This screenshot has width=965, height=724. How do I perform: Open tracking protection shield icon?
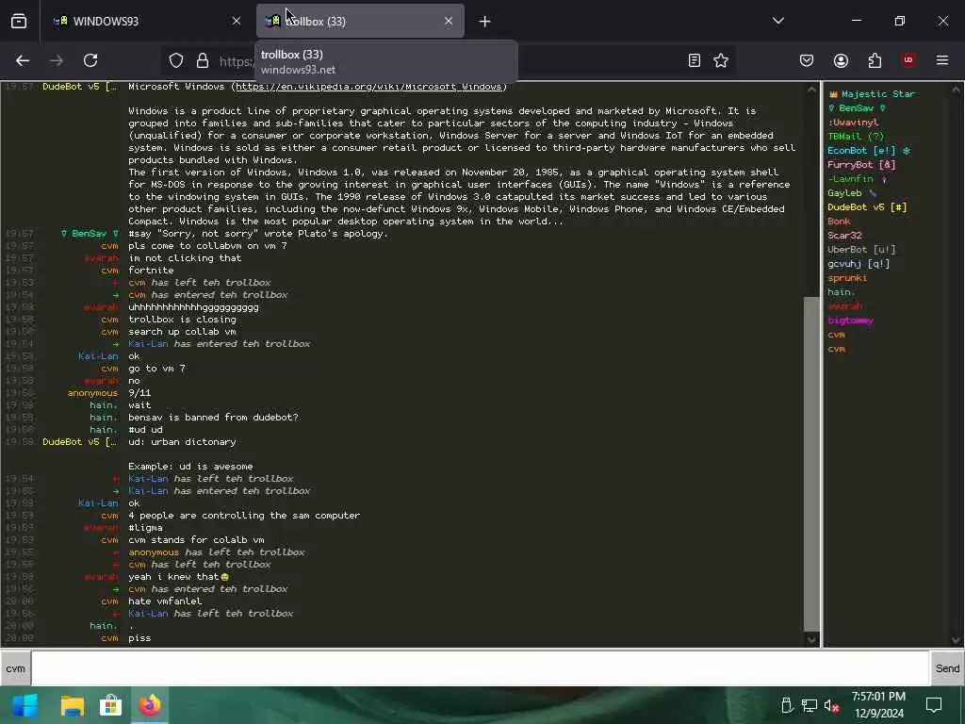click(x=176, y=60)
